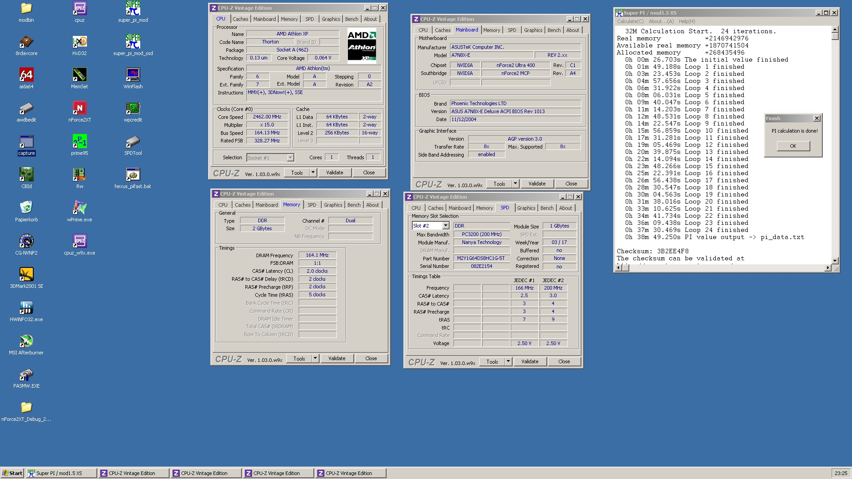Click Super PI horizontal scrollbar right arrow
The height and width of the screenshot is (479, 852).
(x=828, y=268)
